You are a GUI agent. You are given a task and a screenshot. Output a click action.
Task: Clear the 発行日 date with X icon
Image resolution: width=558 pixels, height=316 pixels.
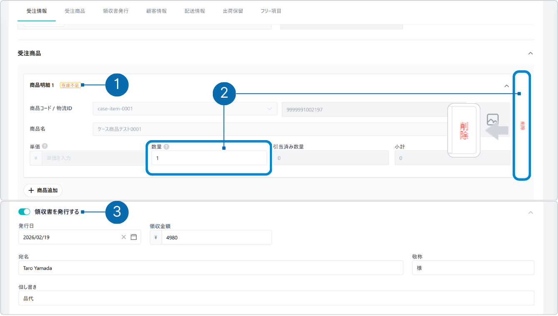tap(124, 237)
